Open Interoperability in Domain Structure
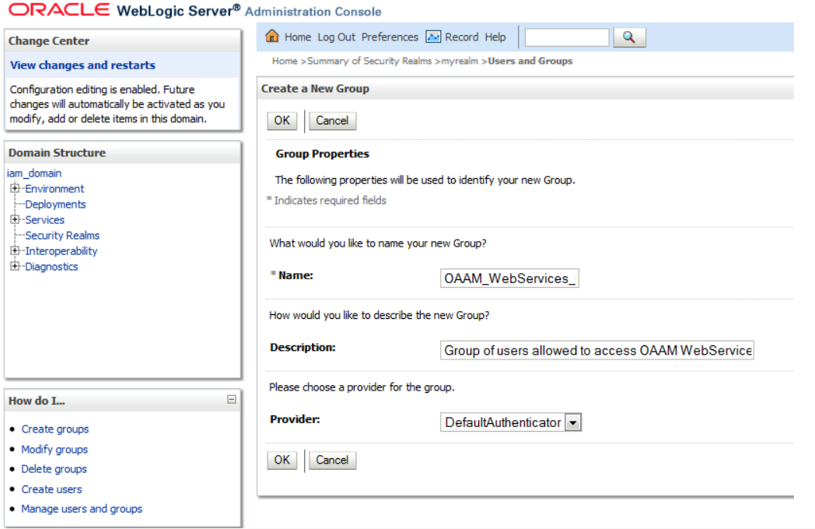815x529 pixels. click(61, 251)
